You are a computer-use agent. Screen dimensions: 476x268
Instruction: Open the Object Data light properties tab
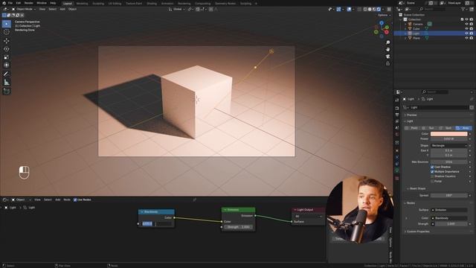(397, 170)
